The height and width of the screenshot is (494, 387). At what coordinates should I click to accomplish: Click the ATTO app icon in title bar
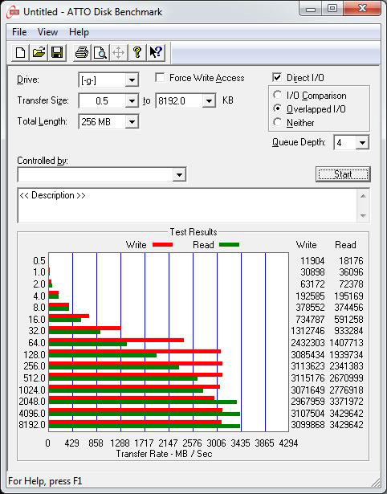tap(14, 12)
